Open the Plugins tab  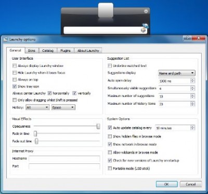(66, 50)
